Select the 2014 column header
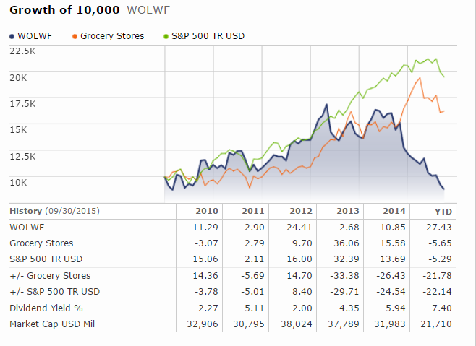This screenshot has width=476, height=346. click(394, 211)
